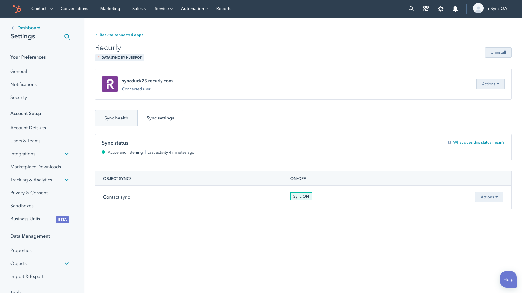Open the notifications bell
The width and height of the screenshot is (522, 293).
tap(455, 9)
